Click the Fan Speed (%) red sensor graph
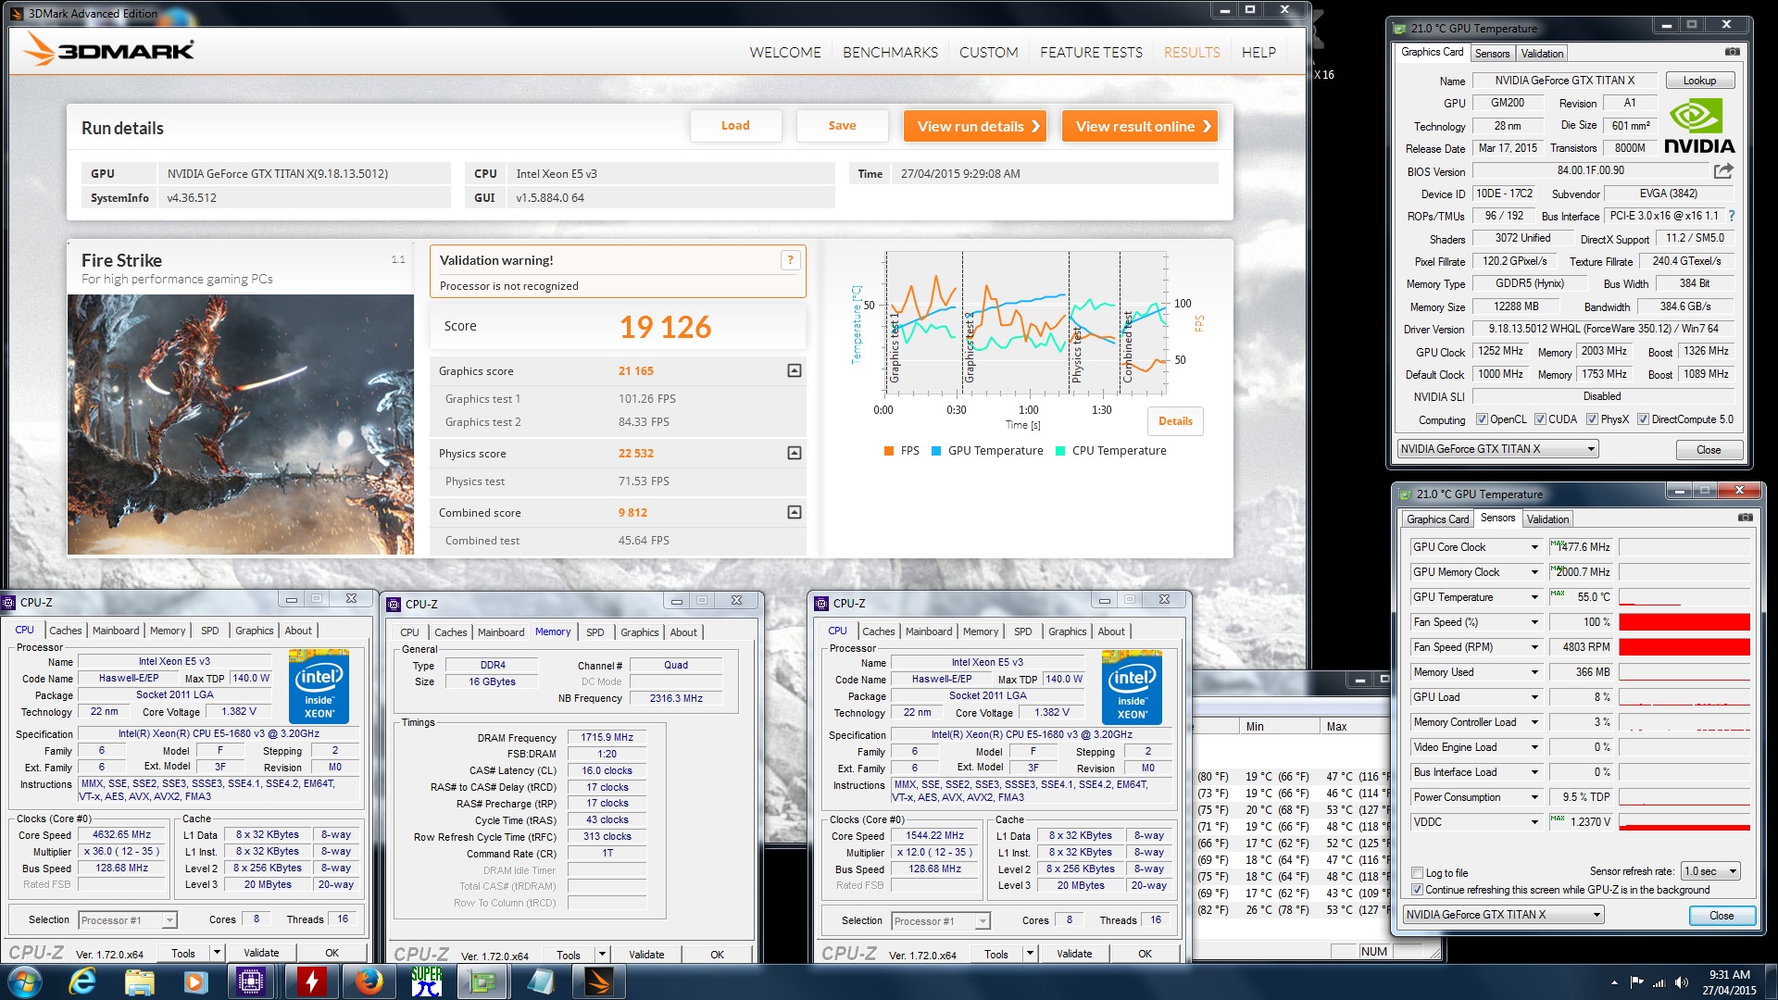The width and height of the screenshot is (1778, 1000). (1684, 622)
